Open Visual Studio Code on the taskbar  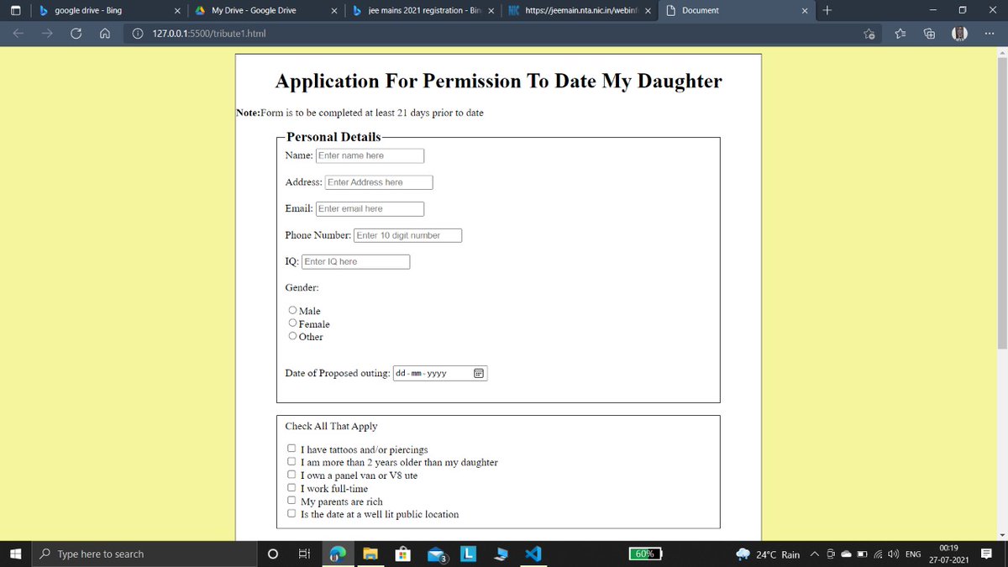(x=534, y=554)
